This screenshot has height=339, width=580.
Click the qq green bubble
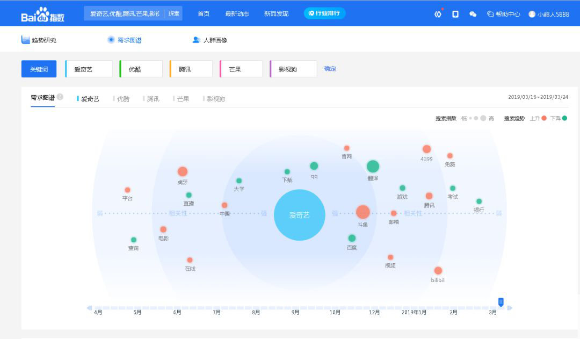tap(314, 166)
